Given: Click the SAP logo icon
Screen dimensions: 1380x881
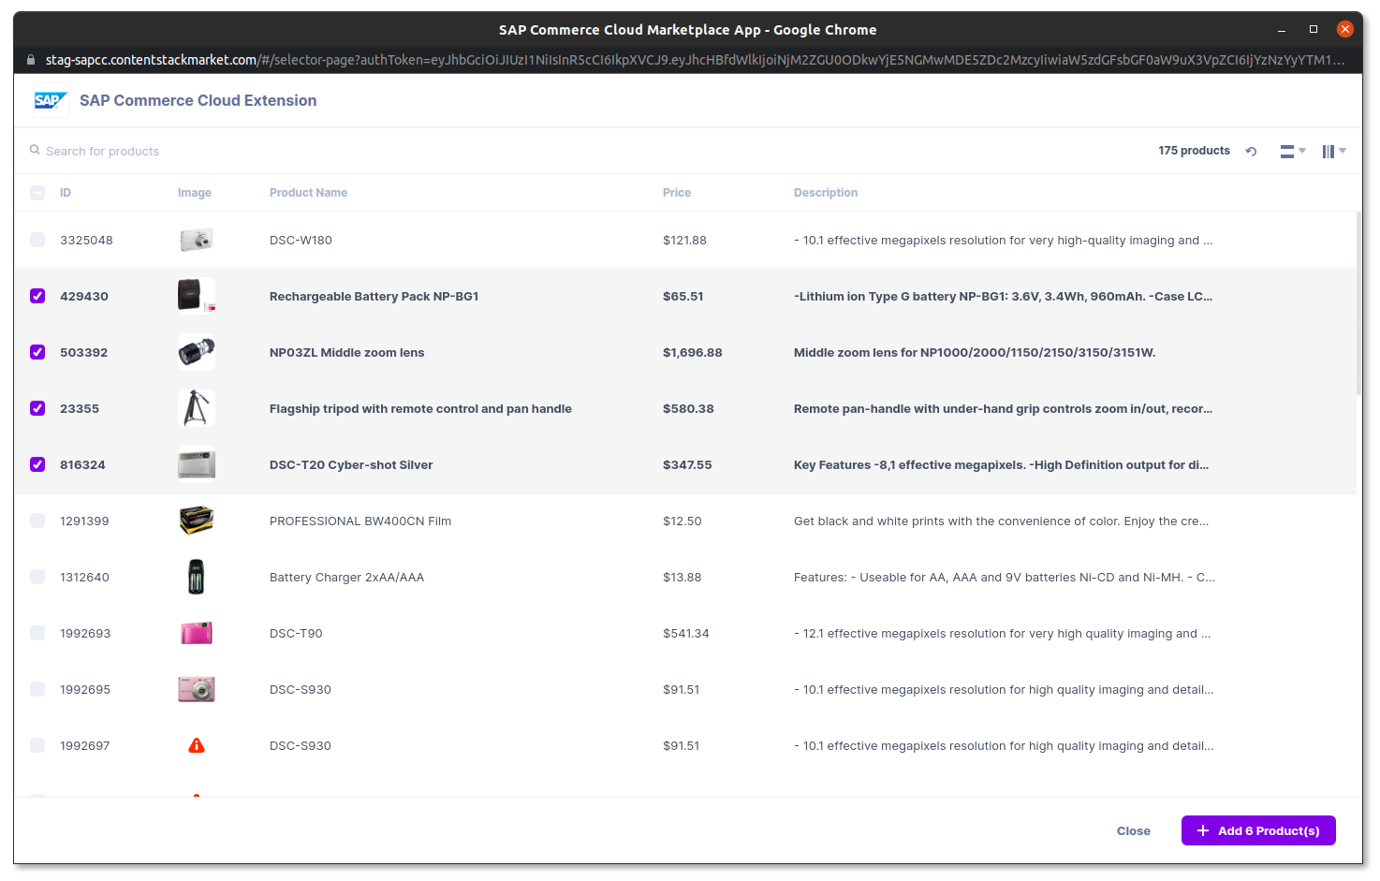Looking at the screenshot, I should pyautogui.click(x=51, y=100).
